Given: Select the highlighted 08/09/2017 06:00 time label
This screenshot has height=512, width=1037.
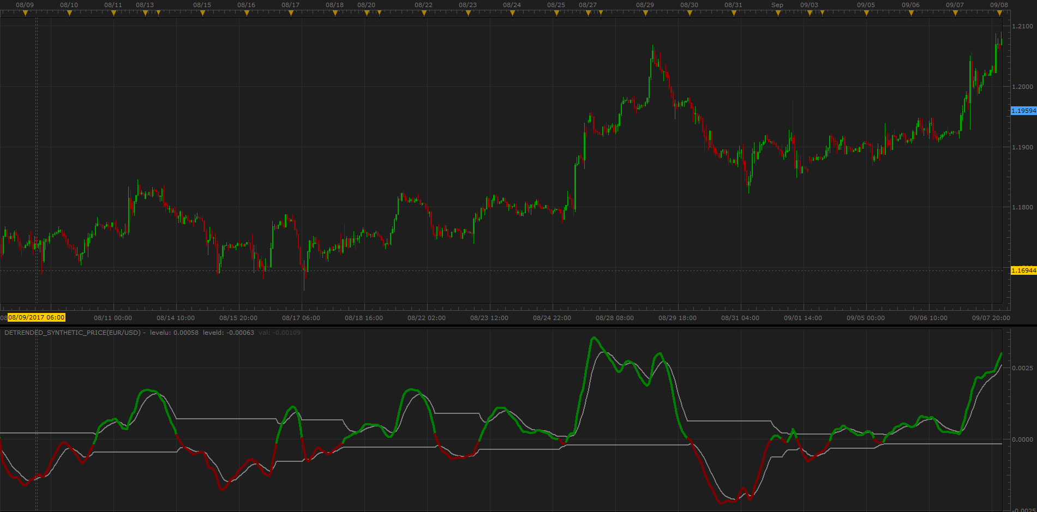Looking at the screenshot, I should click(x=37, y=317).
